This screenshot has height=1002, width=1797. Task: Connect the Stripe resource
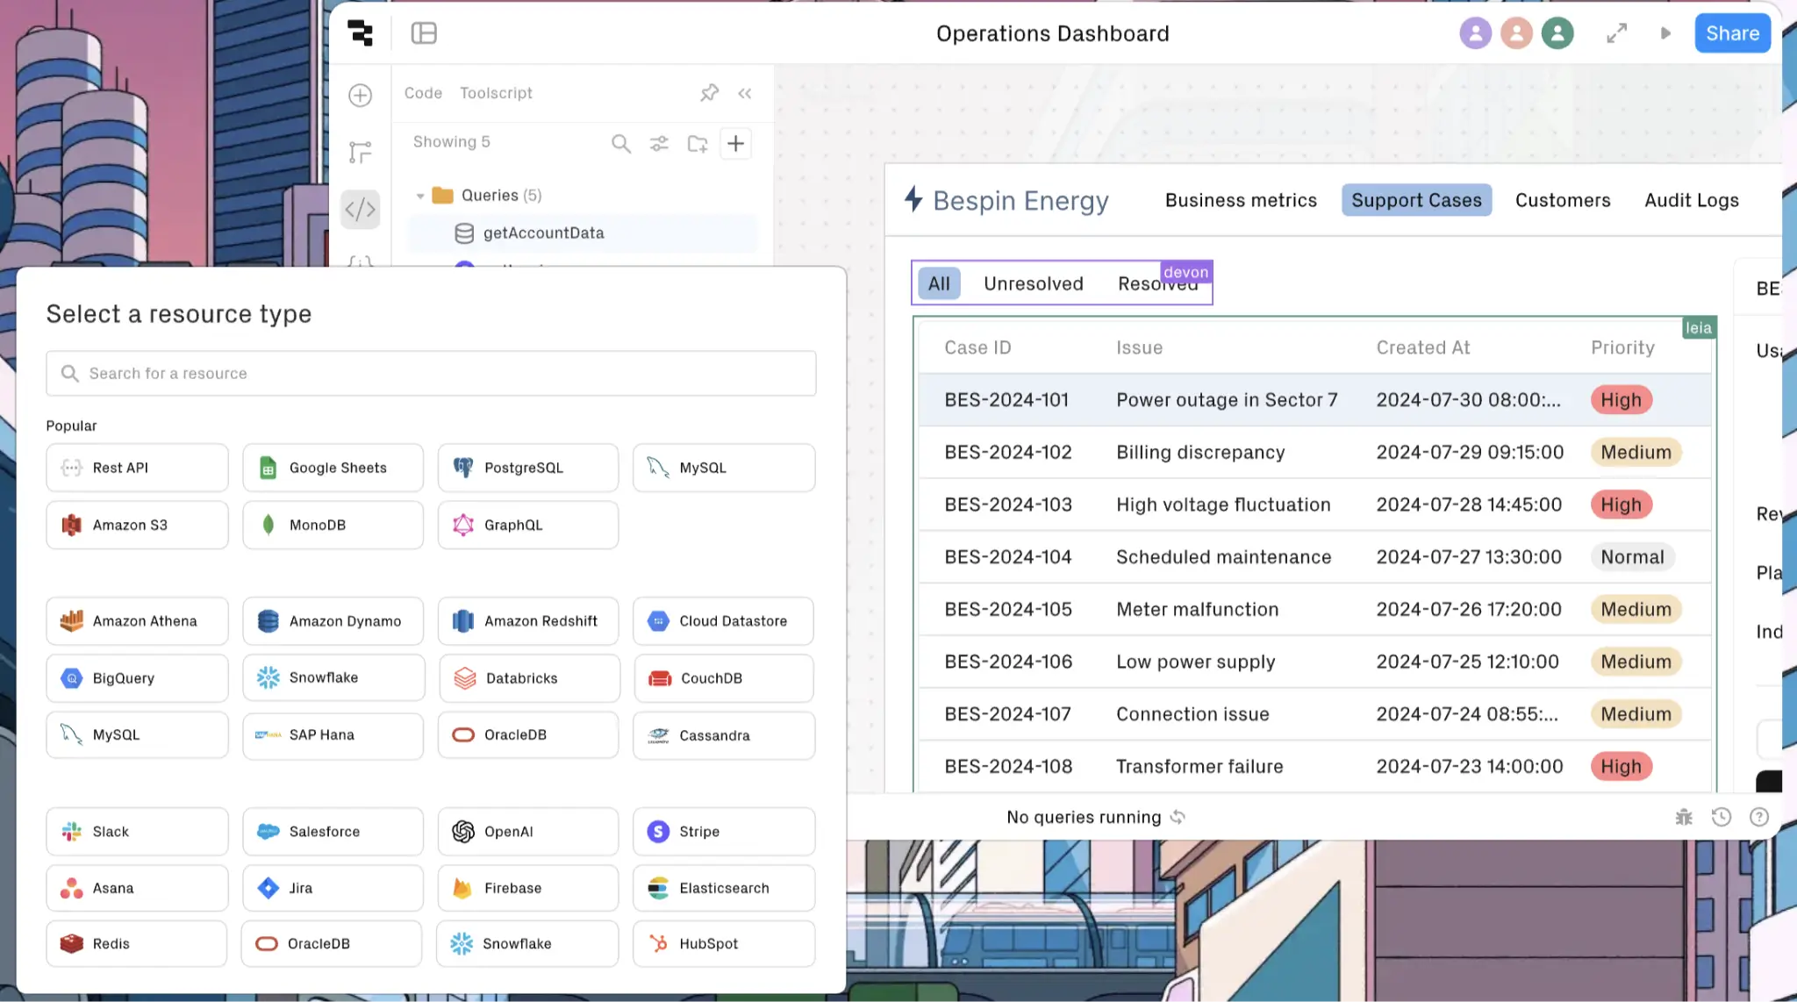click(724, 832)
